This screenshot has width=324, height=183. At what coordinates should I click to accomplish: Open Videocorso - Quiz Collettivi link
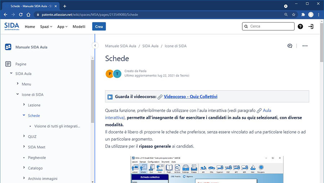(x=190, y=97)
